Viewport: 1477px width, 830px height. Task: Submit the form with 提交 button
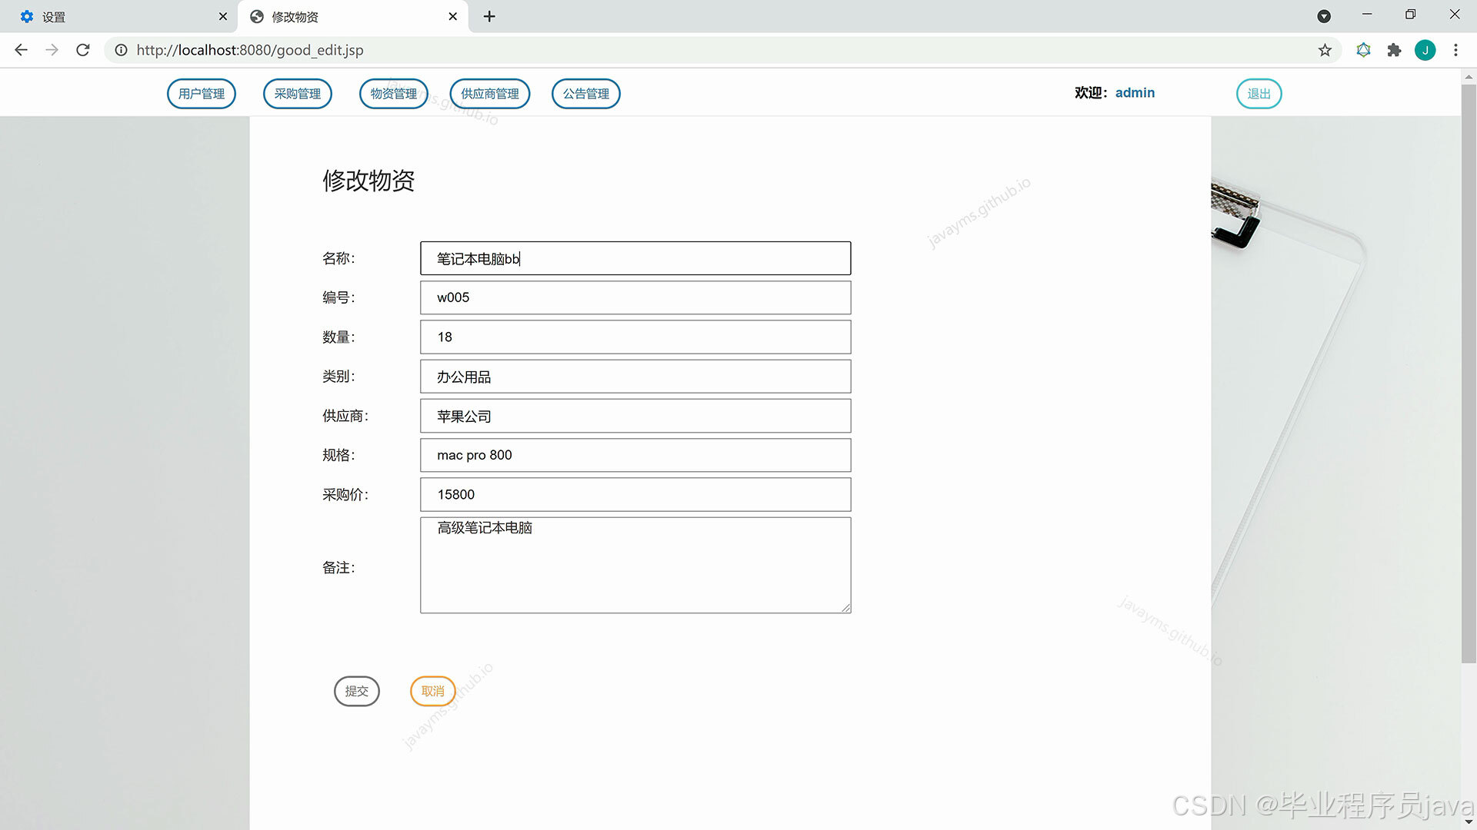(x=357, y=691)
